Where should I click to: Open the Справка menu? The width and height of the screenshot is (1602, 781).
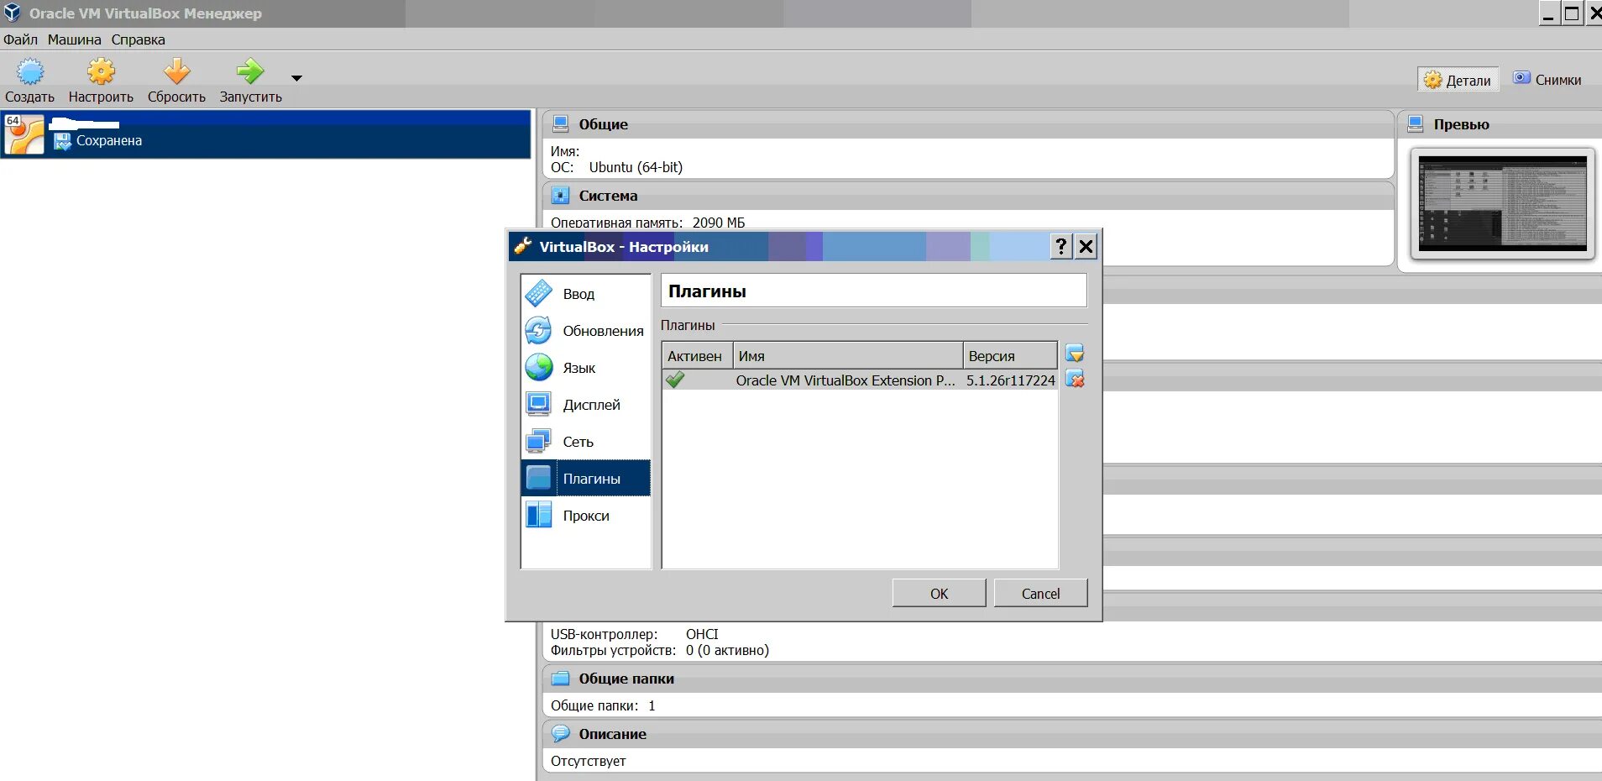(138, 39)
